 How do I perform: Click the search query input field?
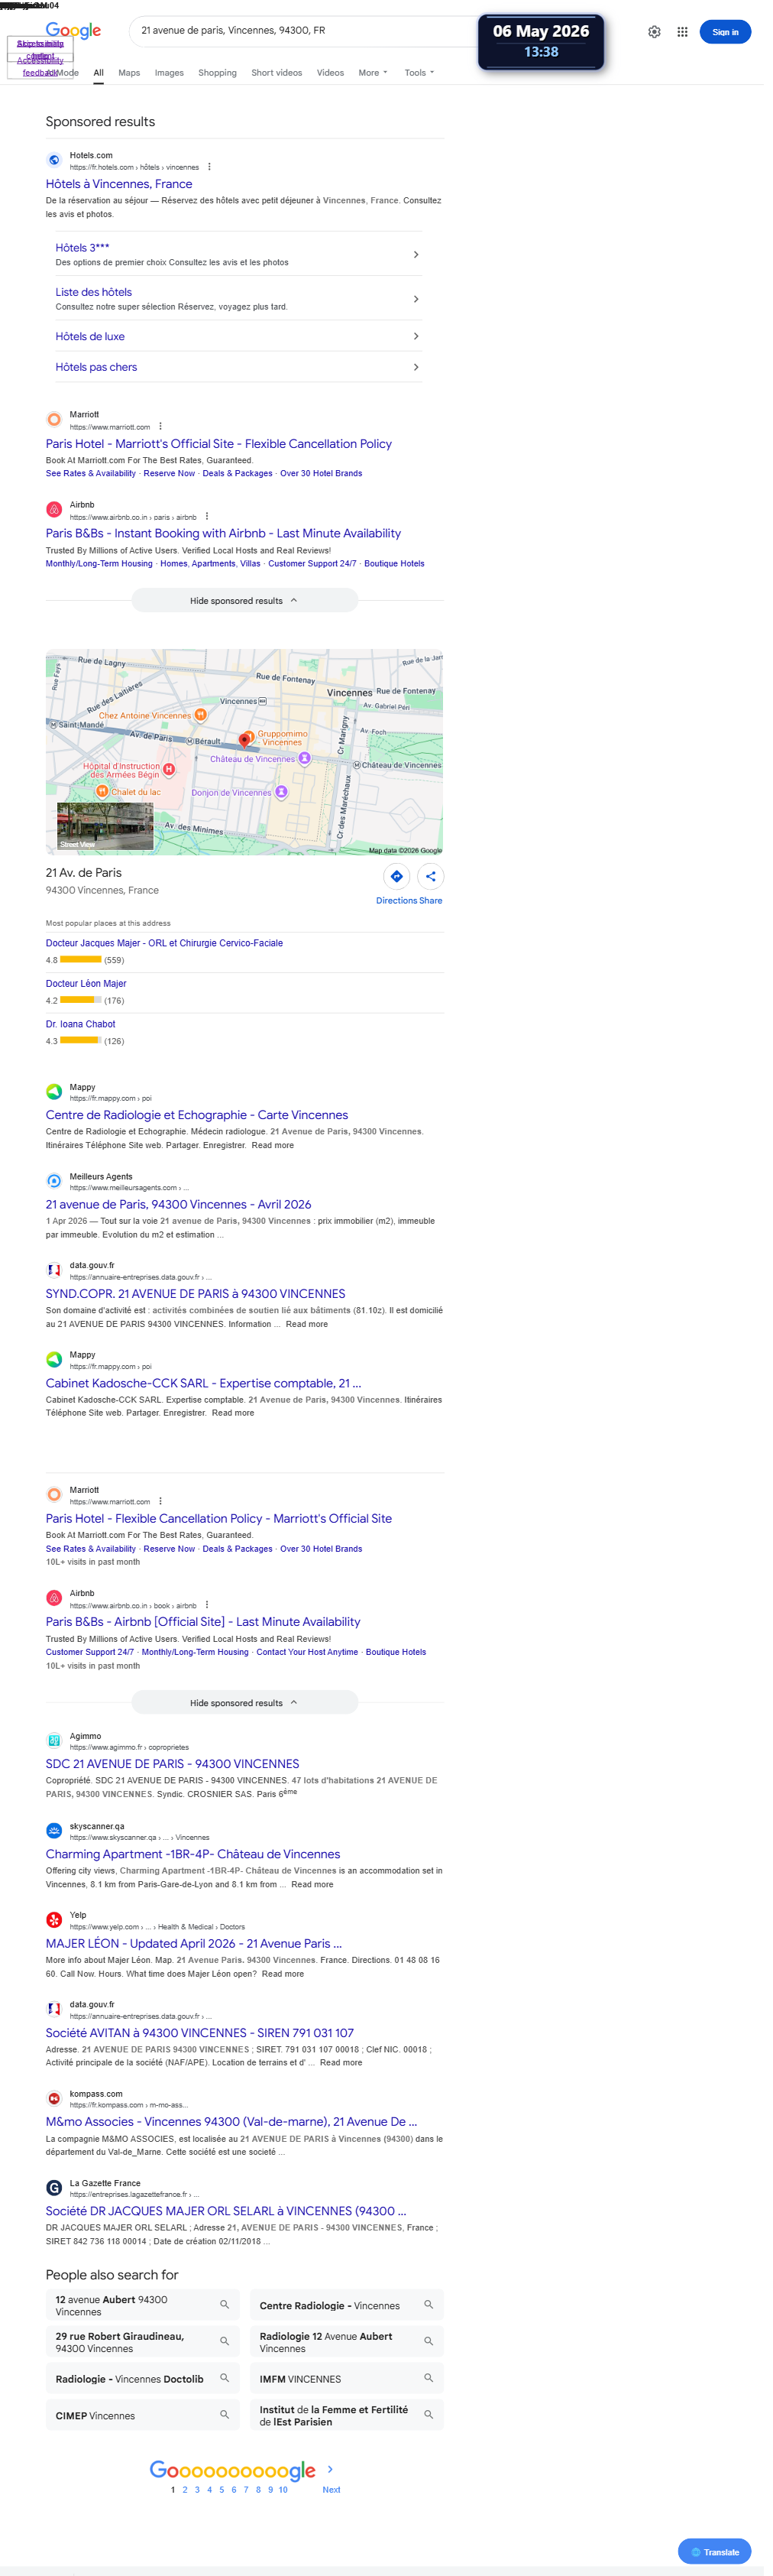click(x=305, y=31)
